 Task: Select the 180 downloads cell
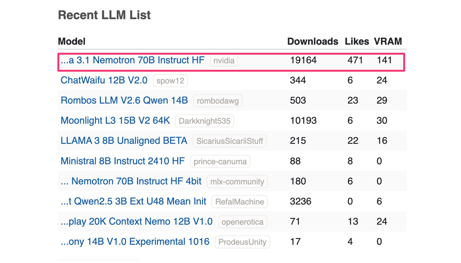tap(298, 181)
